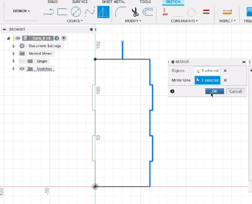Select the Measure tool in Inspect
The width and height of the screenshot is (252, 204).
227,12
